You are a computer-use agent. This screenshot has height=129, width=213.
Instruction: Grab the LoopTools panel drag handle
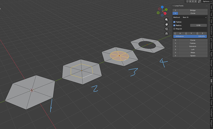pos(207,6)
